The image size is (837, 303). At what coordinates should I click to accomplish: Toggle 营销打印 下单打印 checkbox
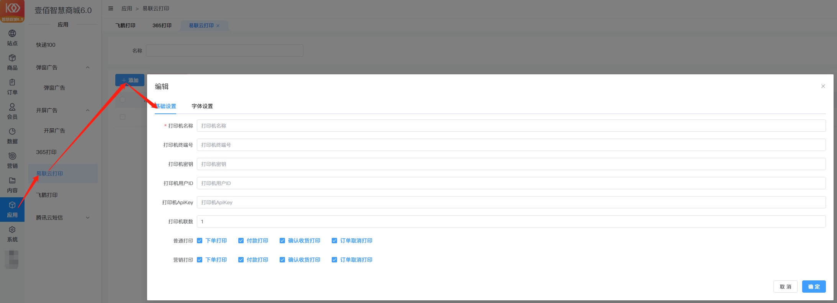click(200, 260)
